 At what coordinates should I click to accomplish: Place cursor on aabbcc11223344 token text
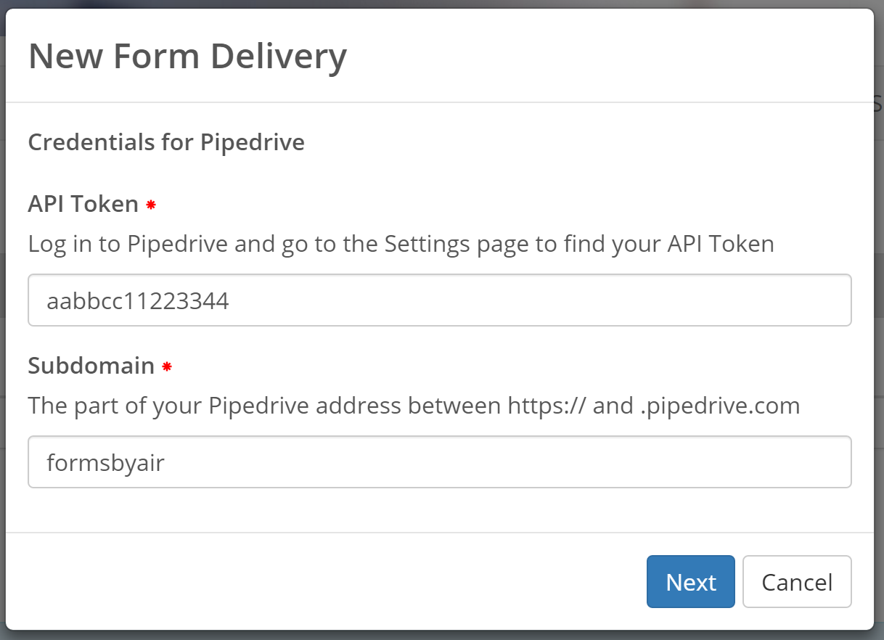(138, 300)
